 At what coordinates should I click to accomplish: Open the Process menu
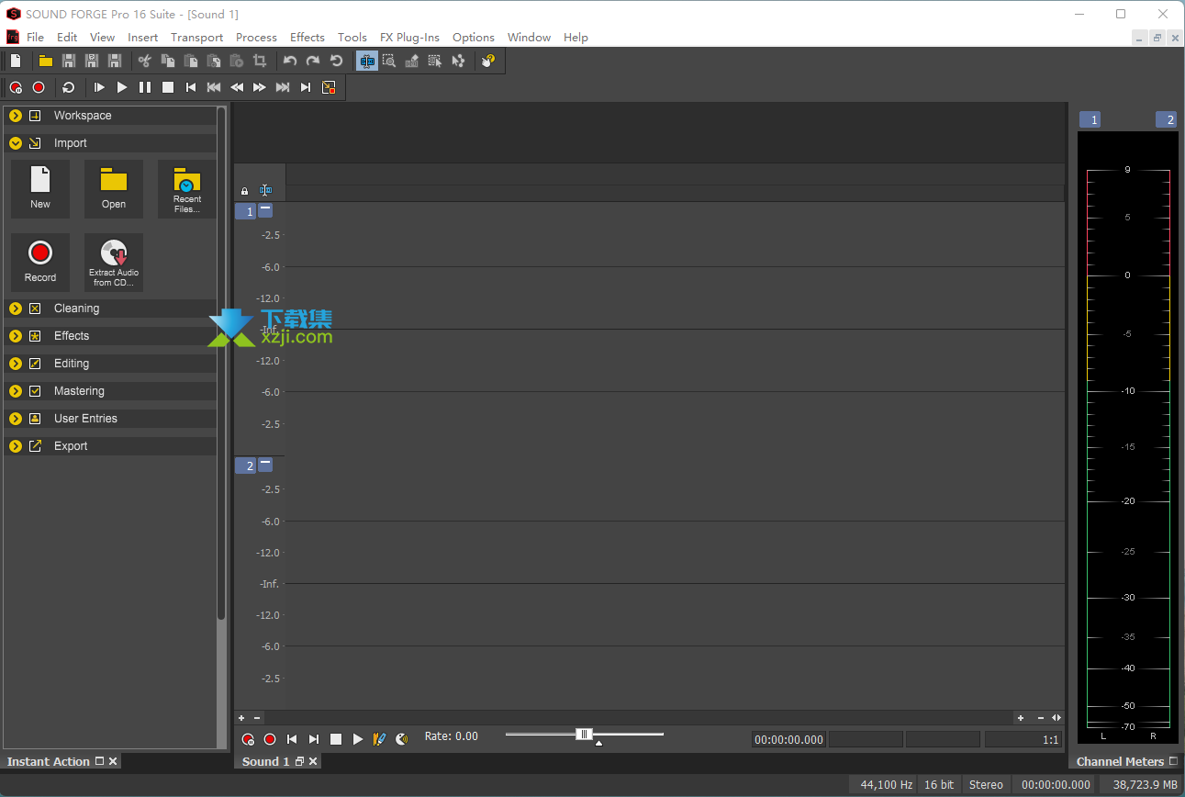(x=256, y=38)
